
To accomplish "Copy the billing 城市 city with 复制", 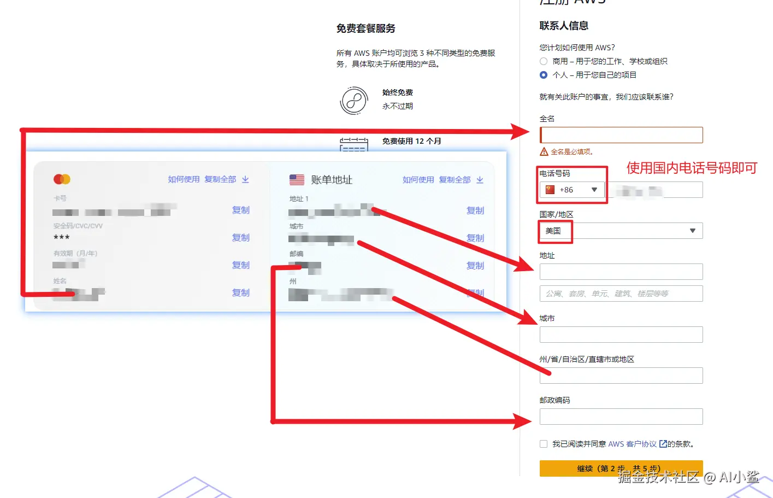I will point(475,238).
